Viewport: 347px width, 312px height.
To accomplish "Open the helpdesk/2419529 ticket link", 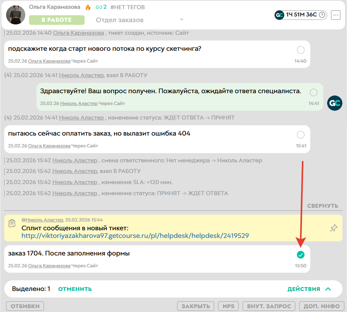I will 135,236.
